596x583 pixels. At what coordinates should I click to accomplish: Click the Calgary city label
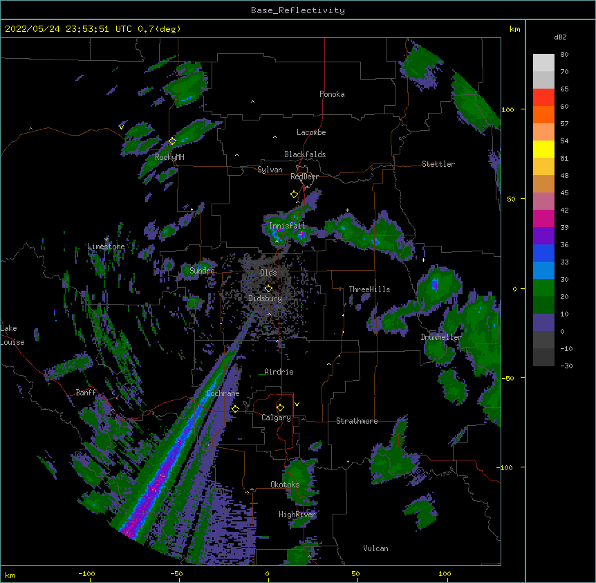(x=276, y=418)
